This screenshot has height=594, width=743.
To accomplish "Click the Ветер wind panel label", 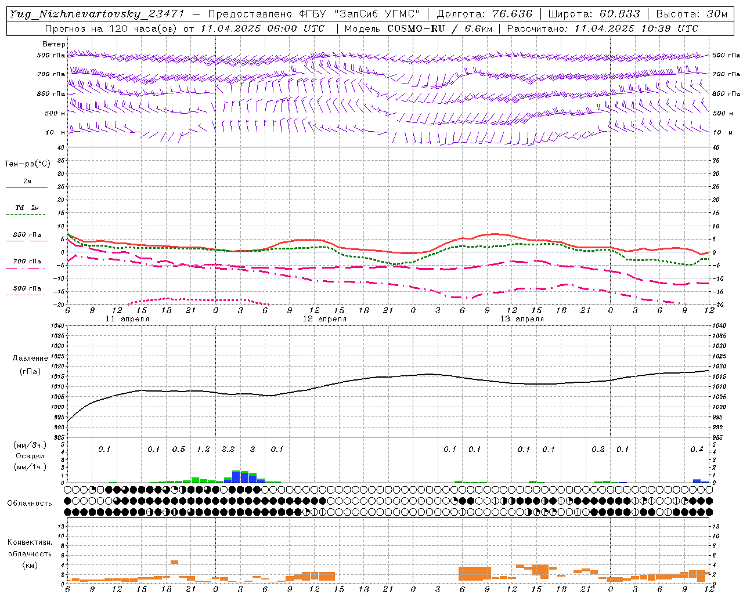I will 53,44.
